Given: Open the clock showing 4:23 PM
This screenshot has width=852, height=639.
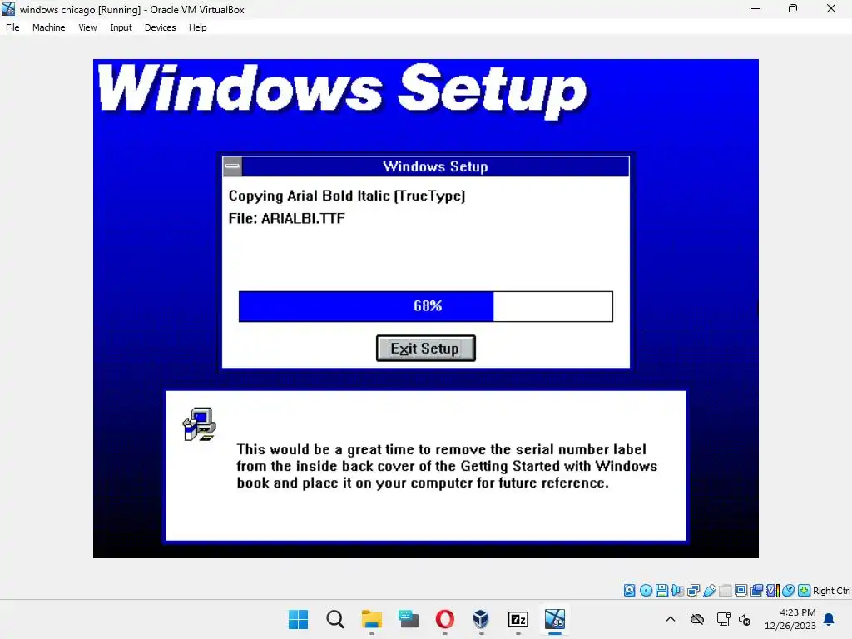Looking at the screenshot, I should [x=790, y=619].
